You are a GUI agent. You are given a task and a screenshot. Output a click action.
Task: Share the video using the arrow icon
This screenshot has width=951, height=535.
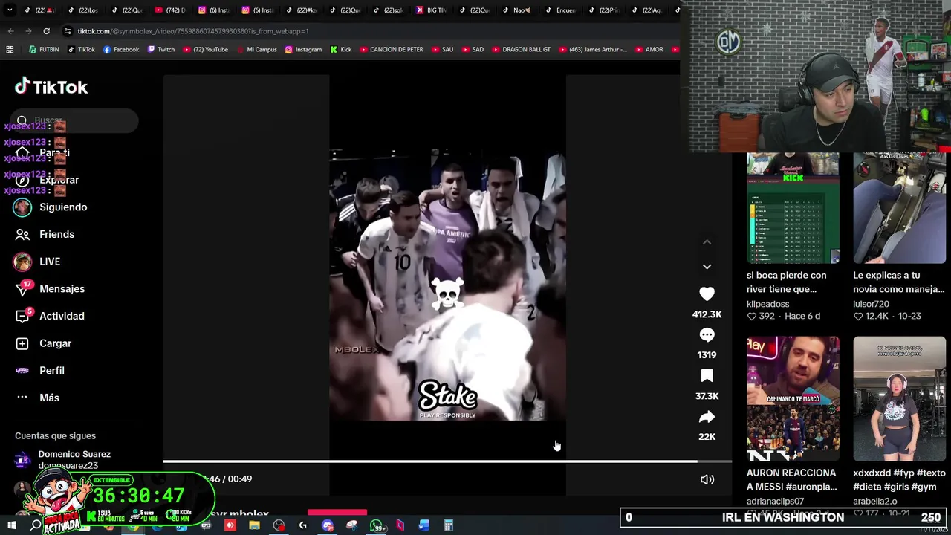click(x=707, y=417)
